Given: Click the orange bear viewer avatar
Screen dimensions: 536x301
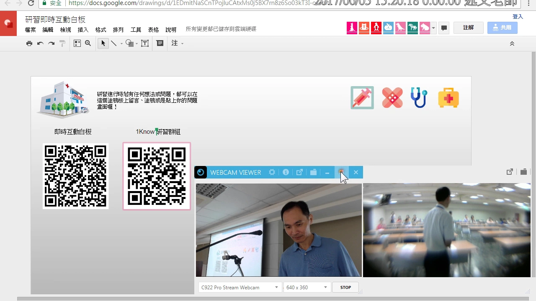Looking at the screenshot, I should tap(364, 28).
